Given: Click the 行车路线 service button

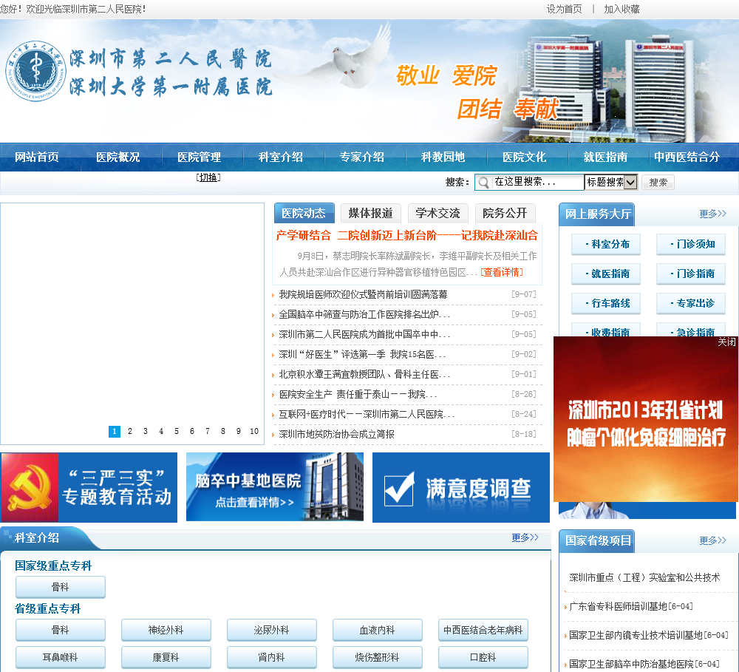Looking at the screenshot, I should (606, 304).
